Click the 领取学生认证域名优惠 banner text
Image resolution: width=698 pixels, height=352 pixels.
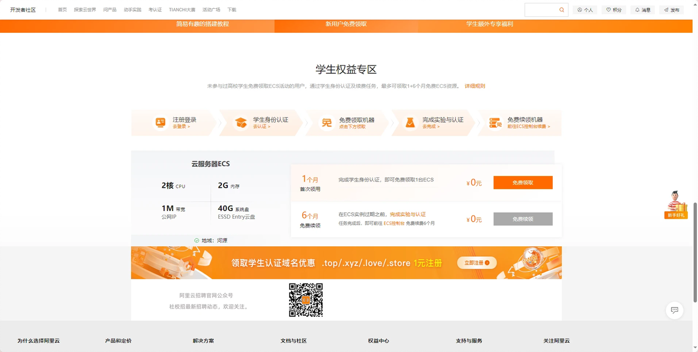273,263
